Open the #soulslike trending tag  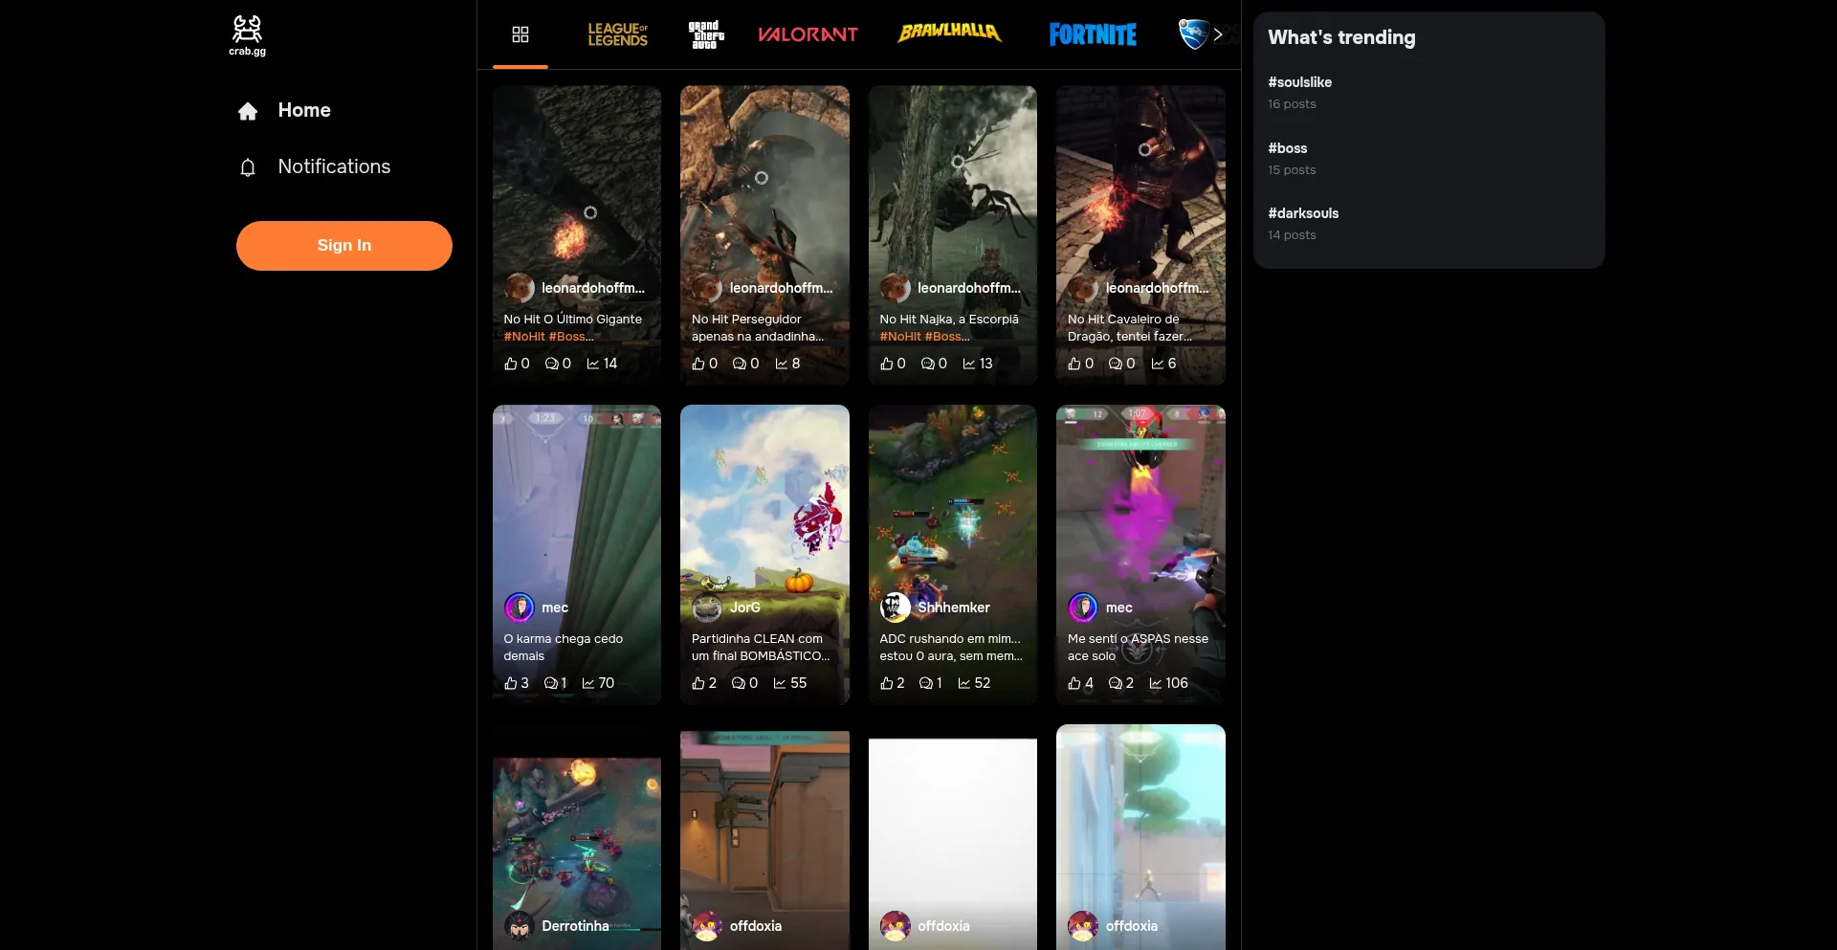point(1299,82)
